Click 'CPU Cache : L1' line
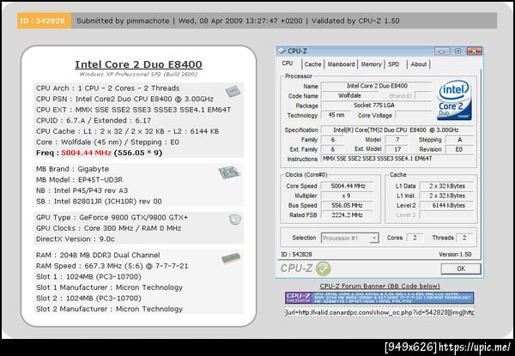 (127, 131)
